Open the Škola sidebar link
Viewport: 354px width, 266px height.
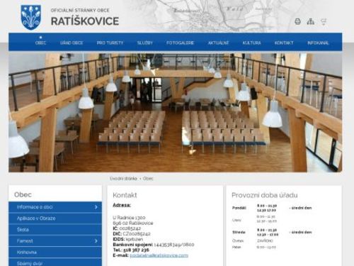pos(55,230)
